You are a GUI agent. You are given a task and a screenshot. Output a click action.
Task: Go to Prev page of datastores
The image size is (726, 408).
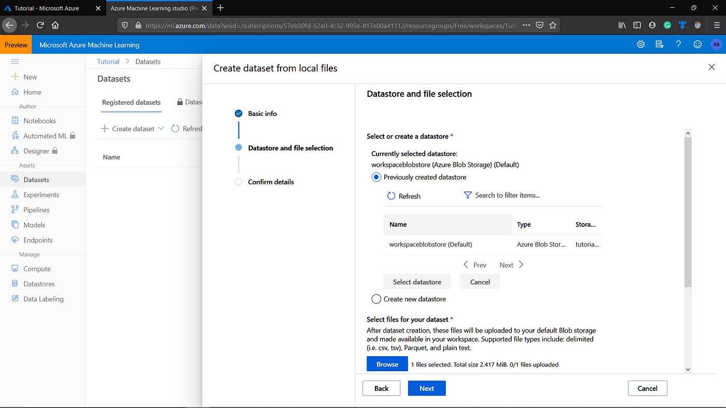click(474, 265)
